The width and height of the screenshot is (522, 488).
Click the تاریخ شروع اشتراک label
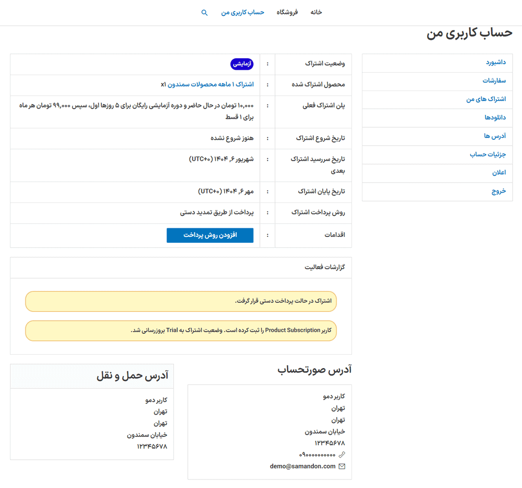click(x=320, y=138)
